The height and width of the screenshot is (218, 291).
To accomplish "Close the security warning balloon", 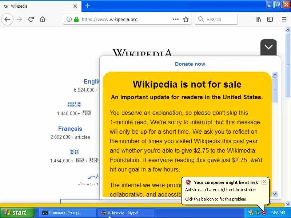I will (264, 182).
